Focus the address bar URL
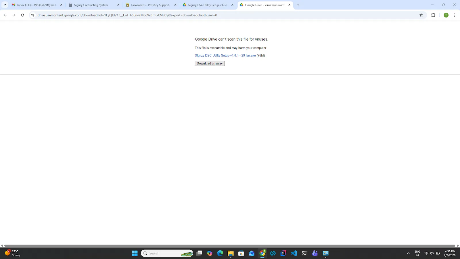Screen dimensions: 460x259 (x=127, y=15)
